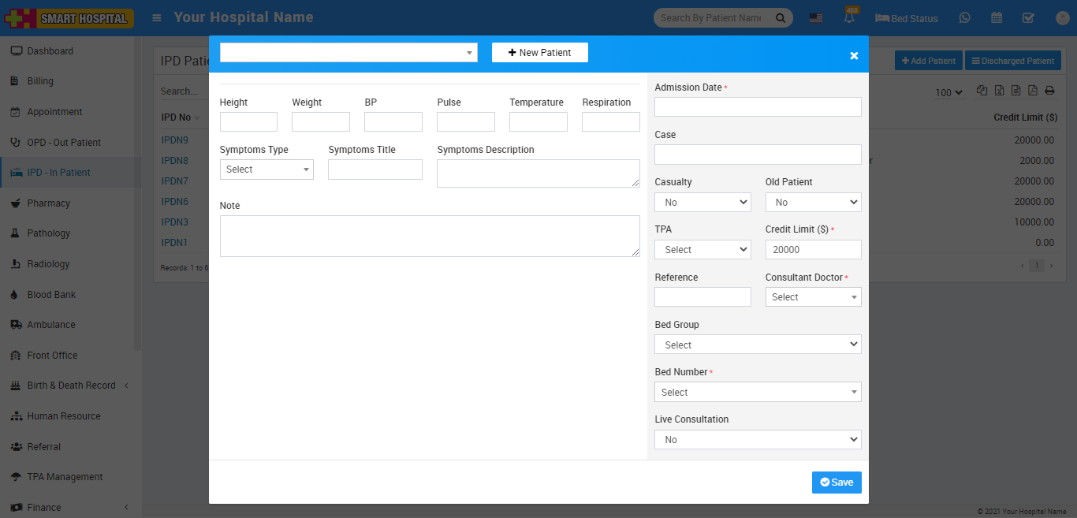Viewport: 1077px width, 518px height.
Task: Open the Casualty dropdown
Action: point(702,203)
